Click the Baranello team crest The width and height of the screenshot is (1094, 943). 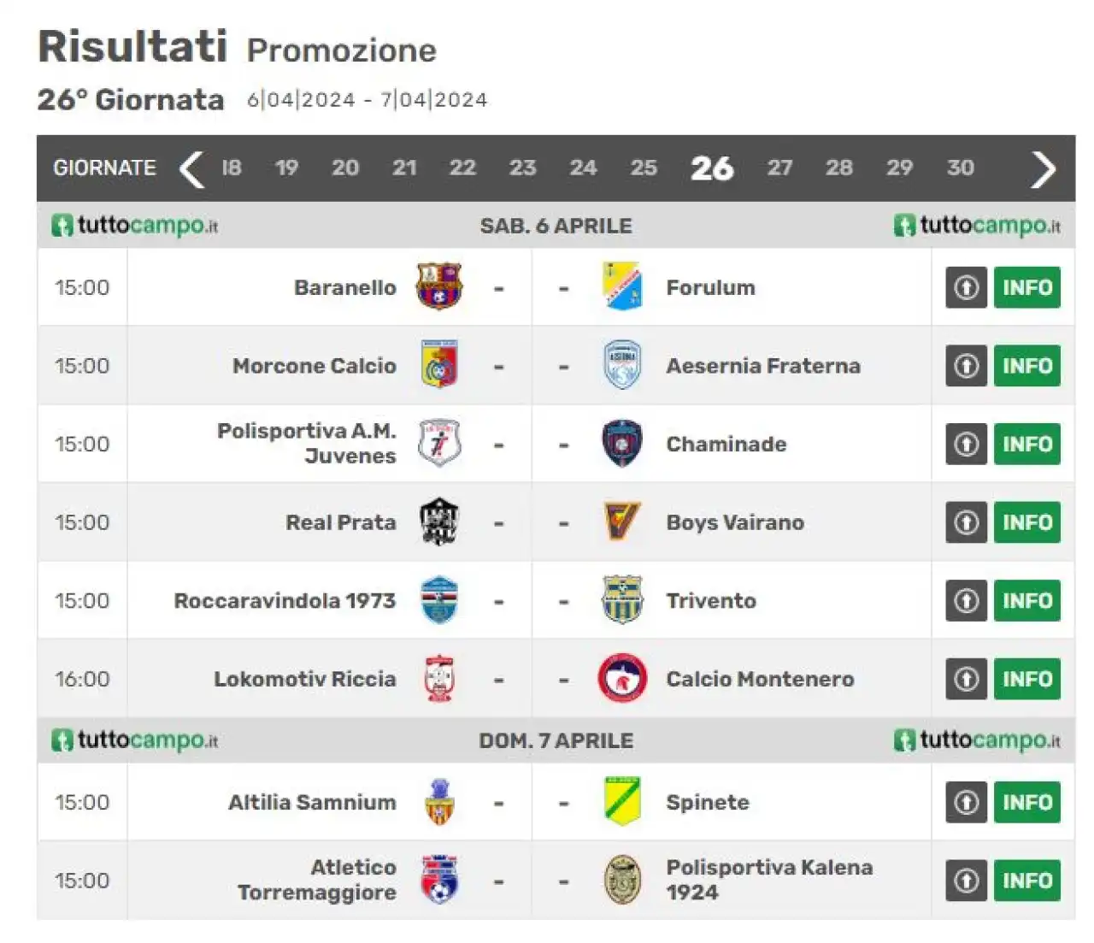[439, 286]
